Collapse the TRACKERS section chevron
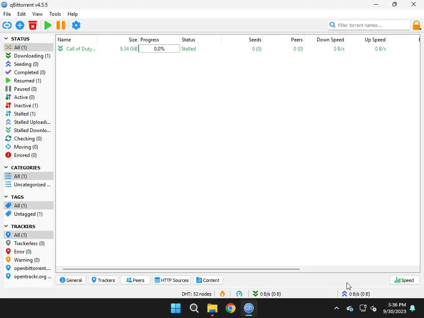Screen dimensions: 424x318 point(6,226)
